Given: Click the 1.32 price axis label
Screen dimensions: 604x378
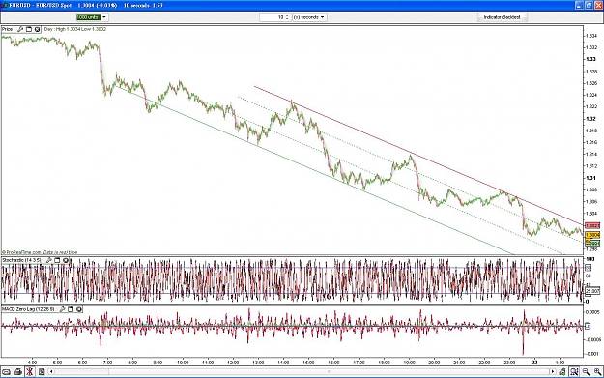Looking at the screenshot, I should (590, 119).
